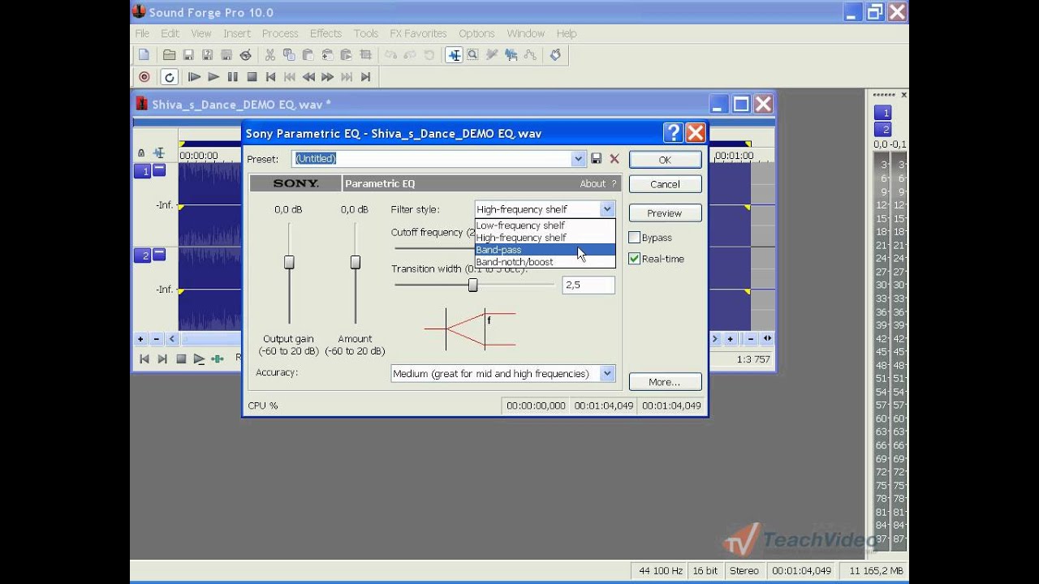Click Rewind in main transport bar
Image resolution: width=1039 pixels, height=584 pixels.
tap(308, 77)
